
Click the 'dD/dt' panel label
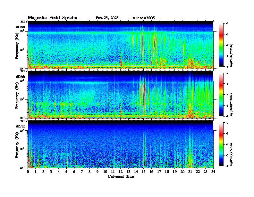[21, 77]
